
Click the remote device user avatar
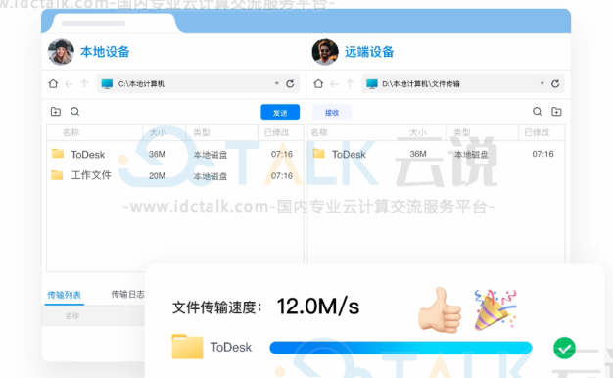325,52
